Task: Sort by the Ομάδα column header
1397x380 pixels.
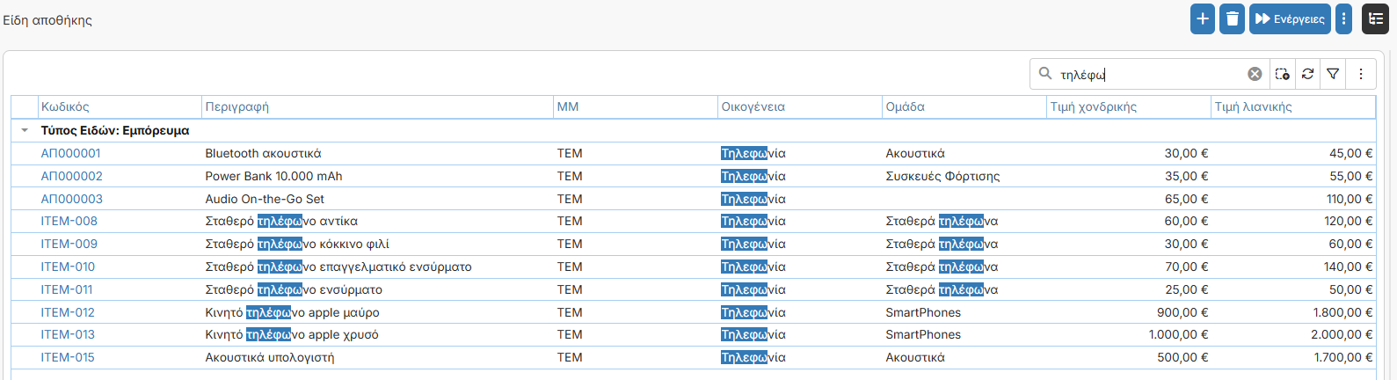Action: 964,106
